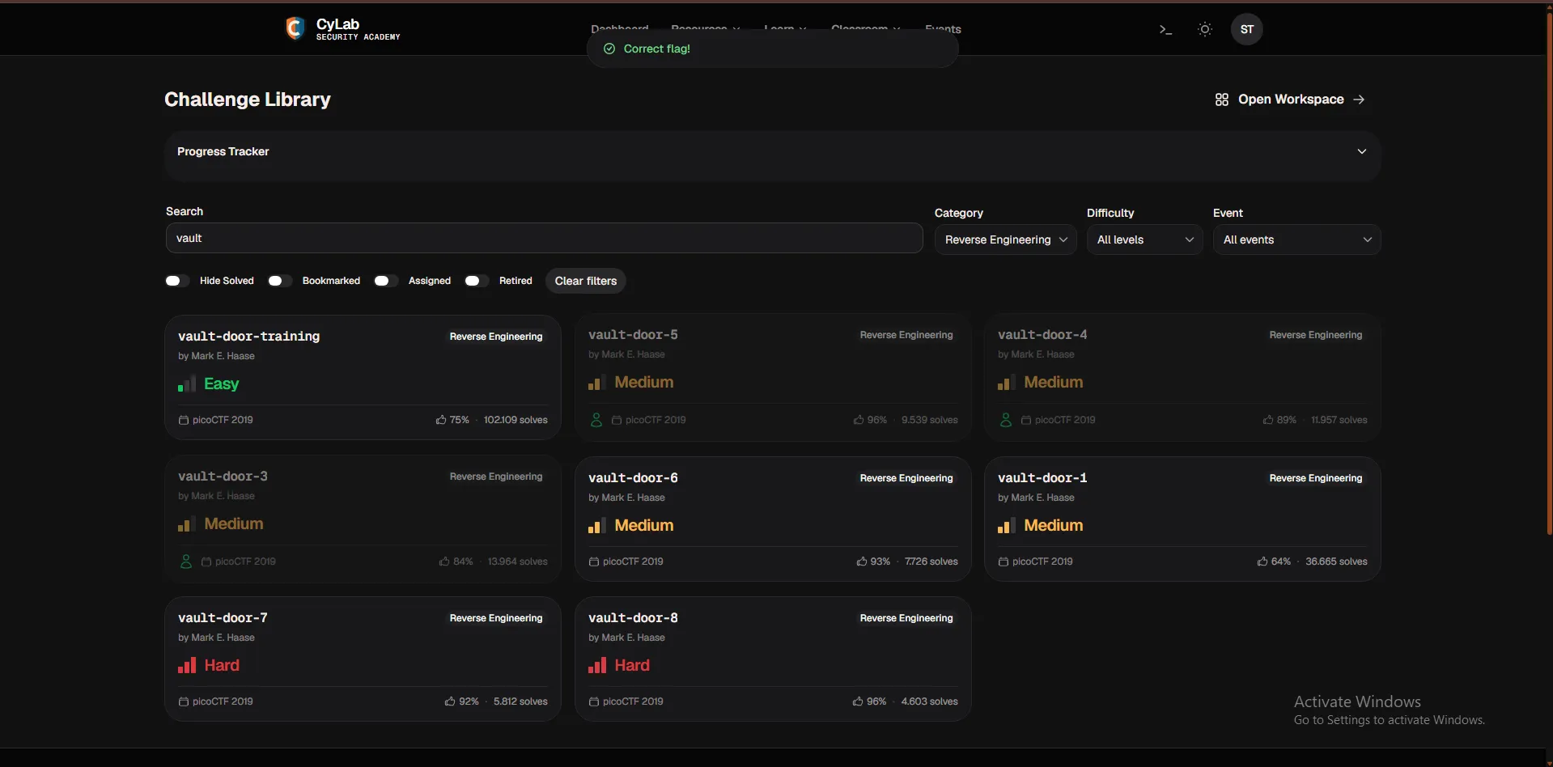Screen dimensions: 1553x767
Task: Click the 5.812 solves text on vault-door-7
Action: tap(520, 701)
